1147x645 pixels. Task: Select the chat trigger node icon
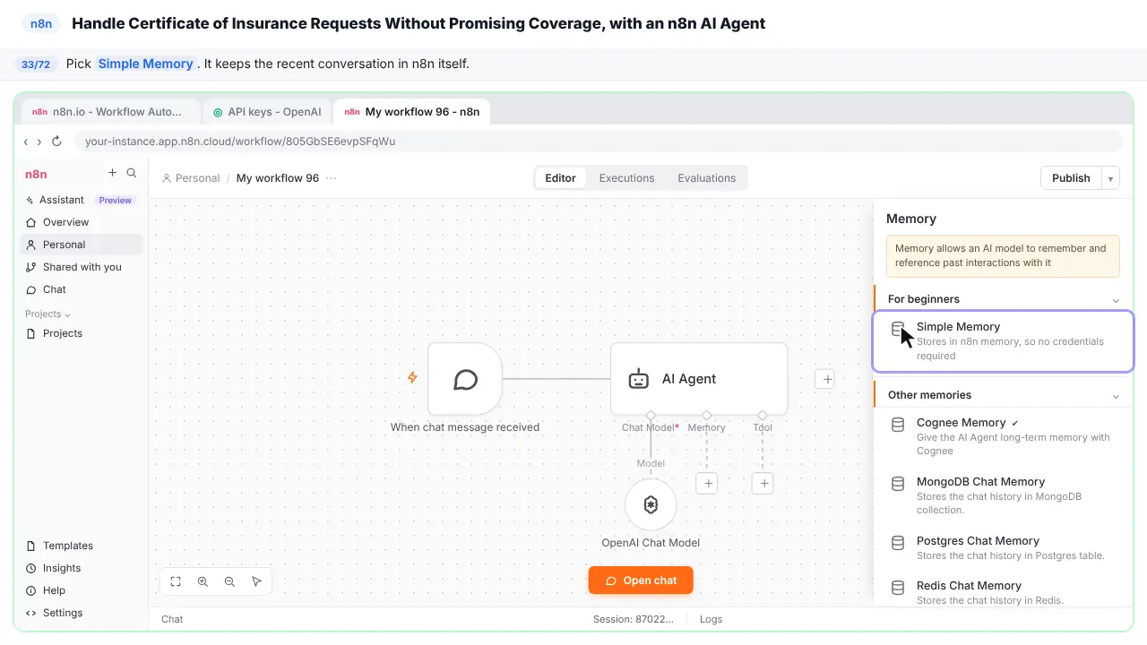(465, 379)
